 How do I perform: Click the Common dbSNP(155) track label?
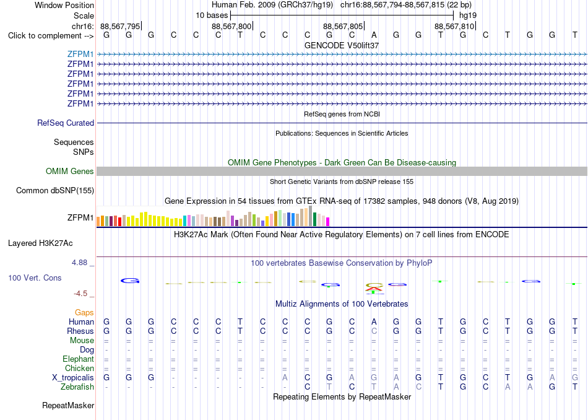(54, 191)
